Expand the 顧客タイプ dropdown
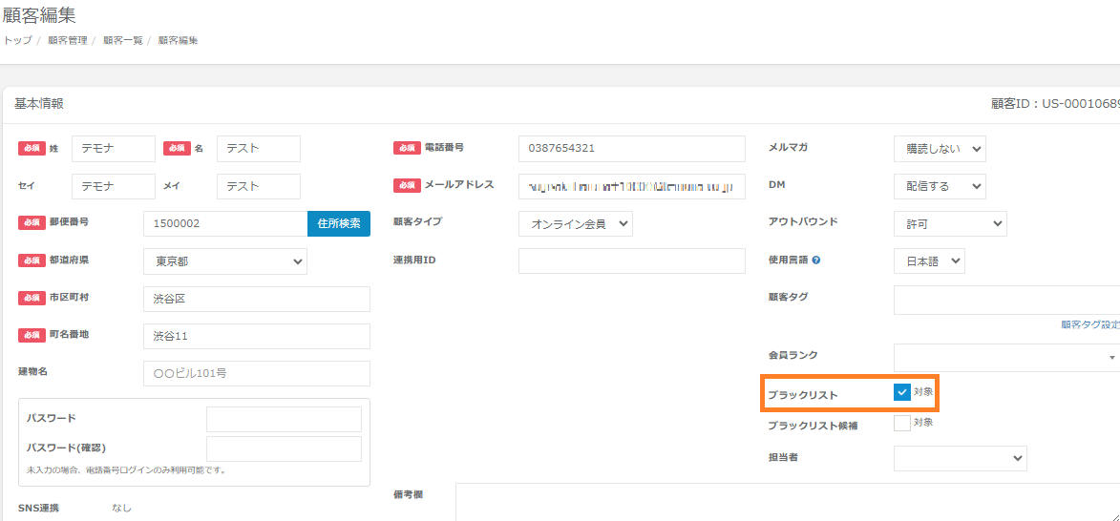This screenshot has width=1120, height=521. [576, 223]
